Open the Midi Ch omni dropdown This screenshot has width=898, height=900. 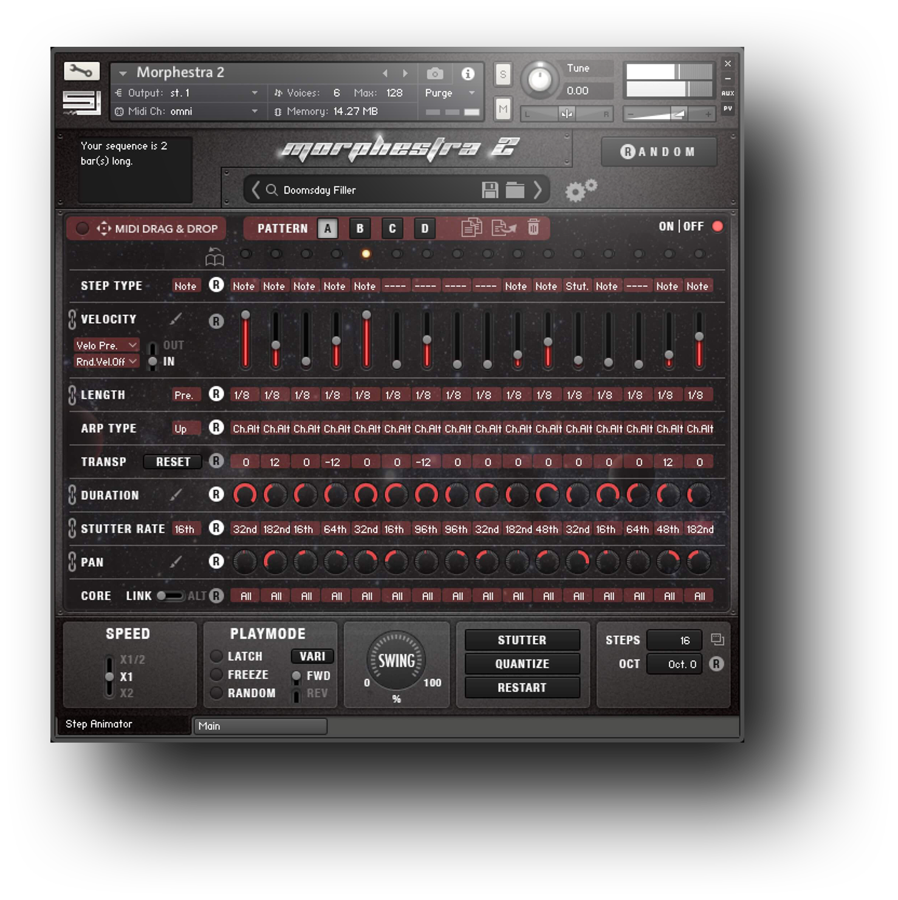pyautogui.click(x=187, y=111)
